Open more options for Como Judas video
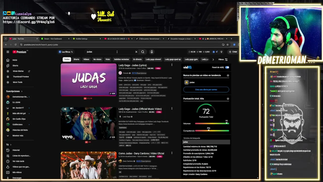The image size is (323, 182). pyautogui.click(x=172, y=153)
